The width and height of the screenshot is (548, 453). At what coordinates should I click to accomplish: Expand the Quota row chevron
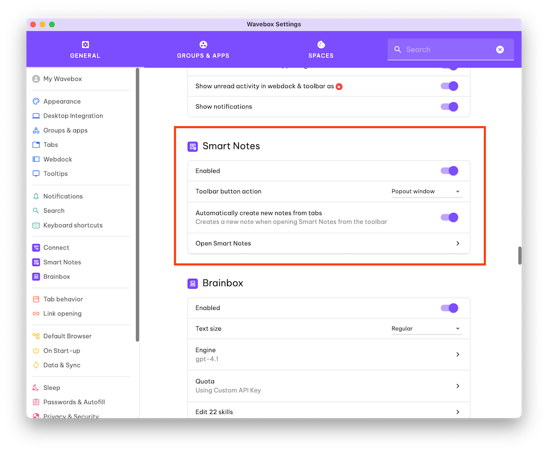(x=458, y=386)
